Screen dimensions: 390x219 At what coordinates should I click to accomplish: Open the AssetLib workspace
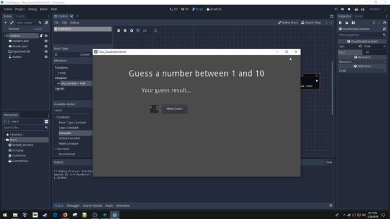coord(214,9)
